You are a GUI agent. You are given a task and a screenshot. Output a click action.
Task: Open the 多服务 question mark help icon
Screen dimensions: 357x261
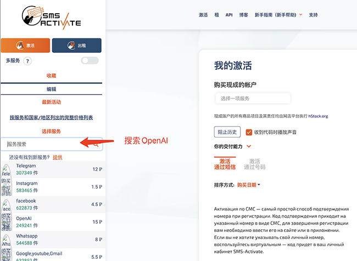coord(27,61)
